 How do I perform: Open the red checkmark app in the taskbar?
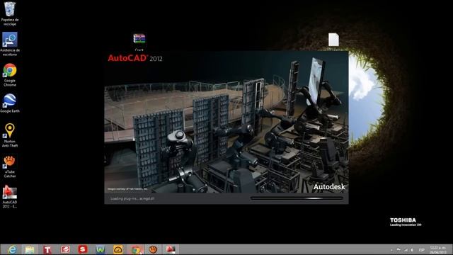click(x=65, y=249)
